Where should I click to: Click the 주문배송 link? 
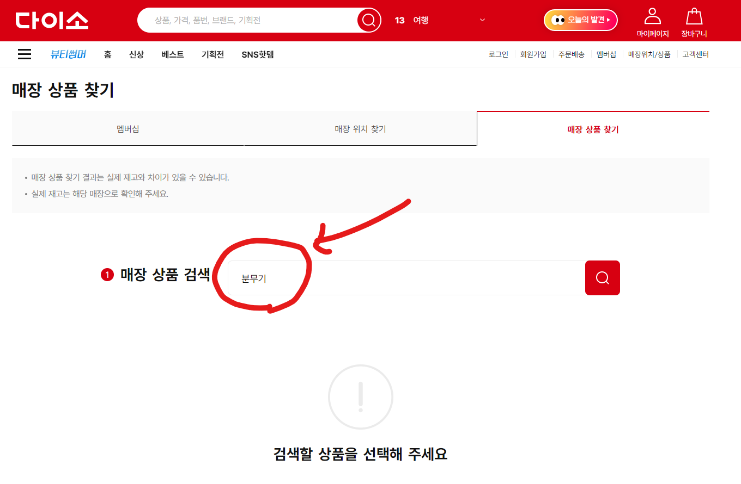click(x=572, y=54)
